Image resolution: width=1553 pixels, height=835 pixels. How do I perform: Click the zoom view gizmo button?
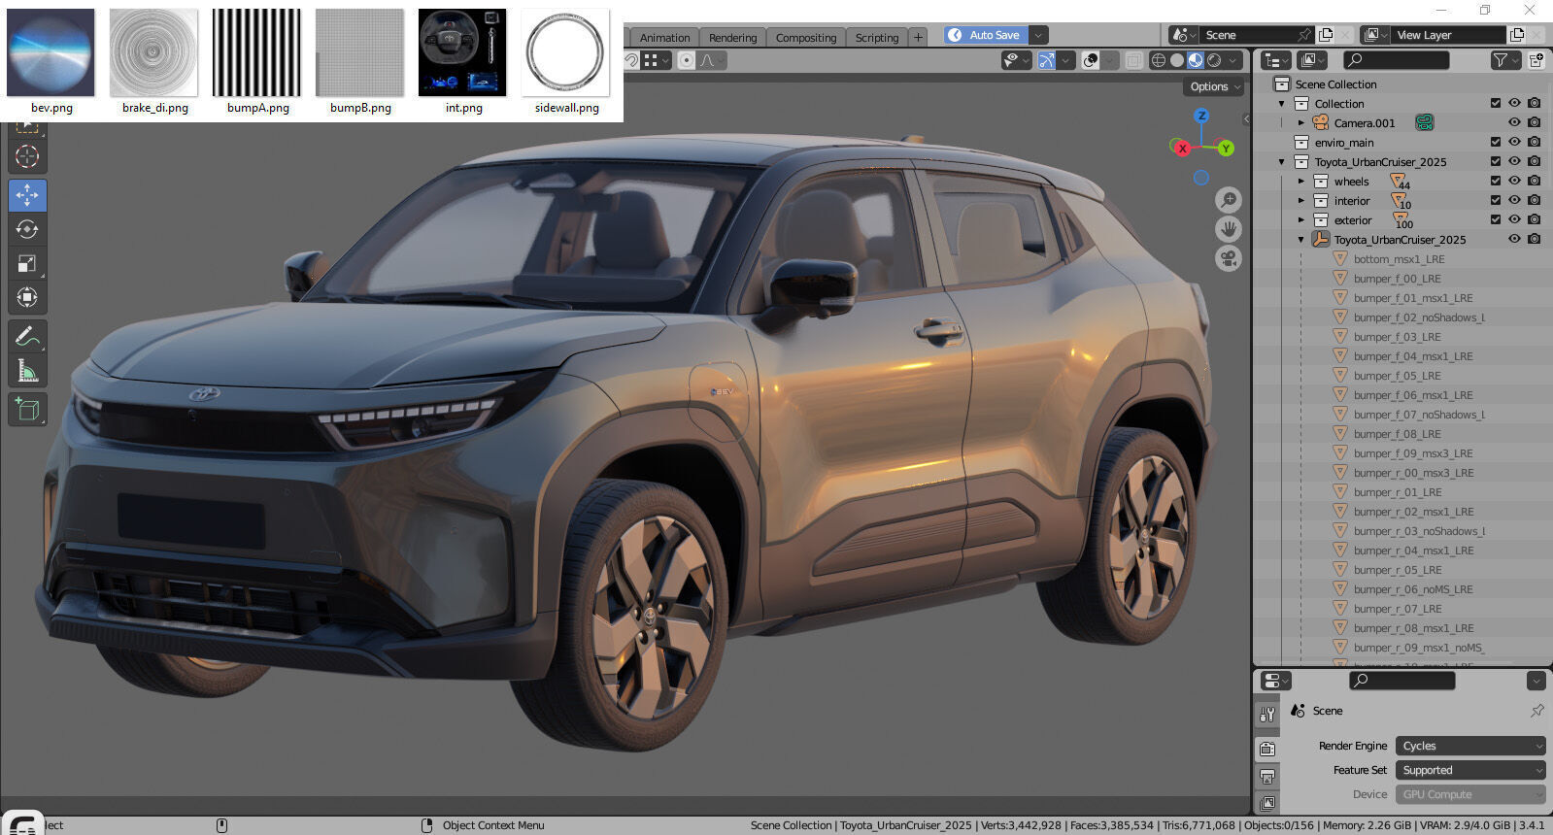tap(1229, 200)
